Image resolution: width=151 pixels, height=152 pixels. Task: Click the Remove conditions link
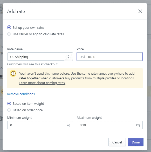tap(21, 94)
